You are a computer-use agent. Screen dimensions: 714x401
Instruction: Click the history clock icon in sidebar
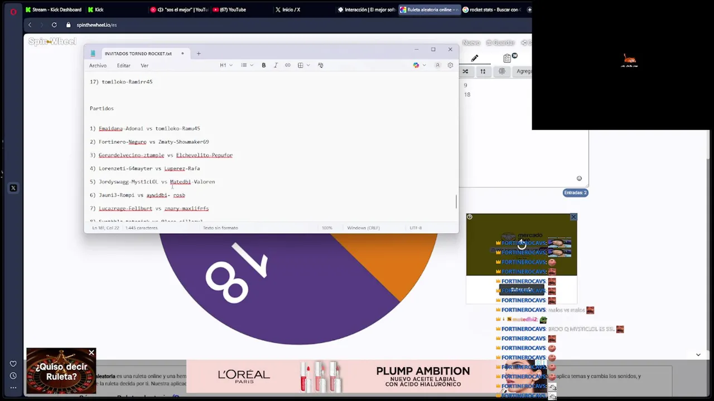click(x=13, y=376)
